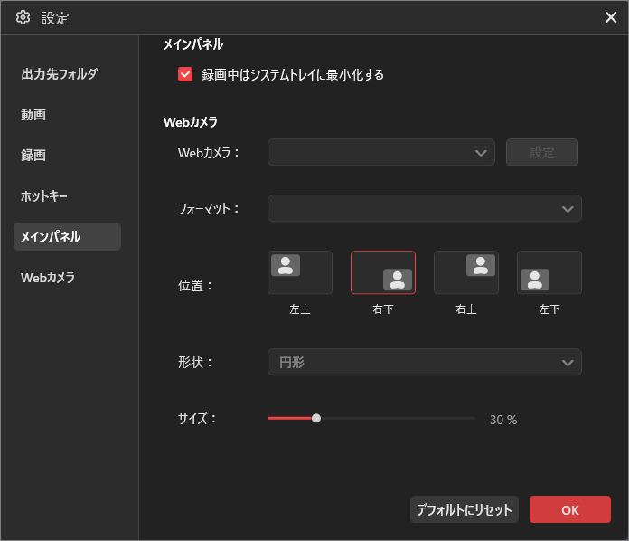This screenshot has width=629, height=541.
Task: Select the 右上 webcam position thumbnail
Action: (466, 272)
